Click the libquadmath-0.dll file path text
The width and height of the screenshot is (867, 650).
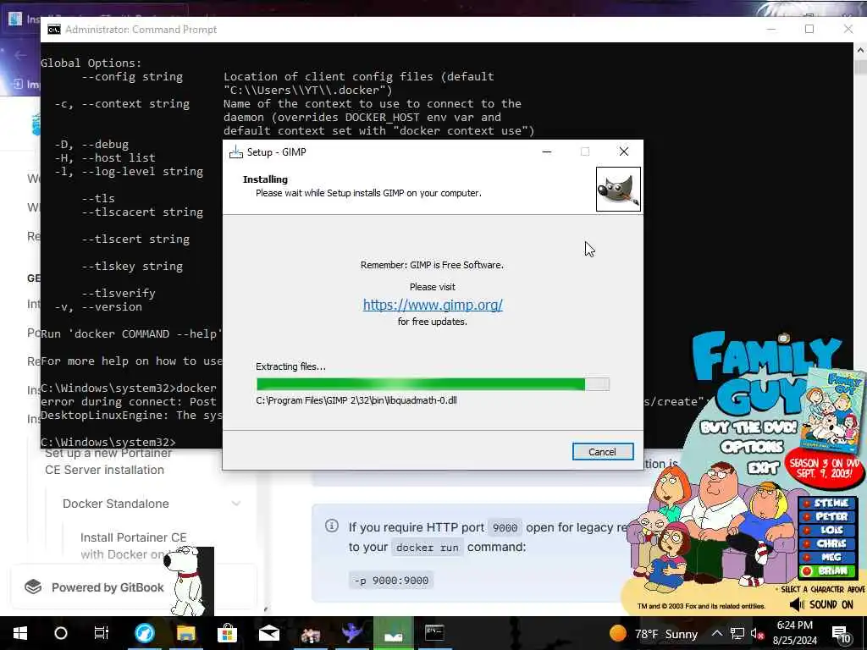point(356,400)
